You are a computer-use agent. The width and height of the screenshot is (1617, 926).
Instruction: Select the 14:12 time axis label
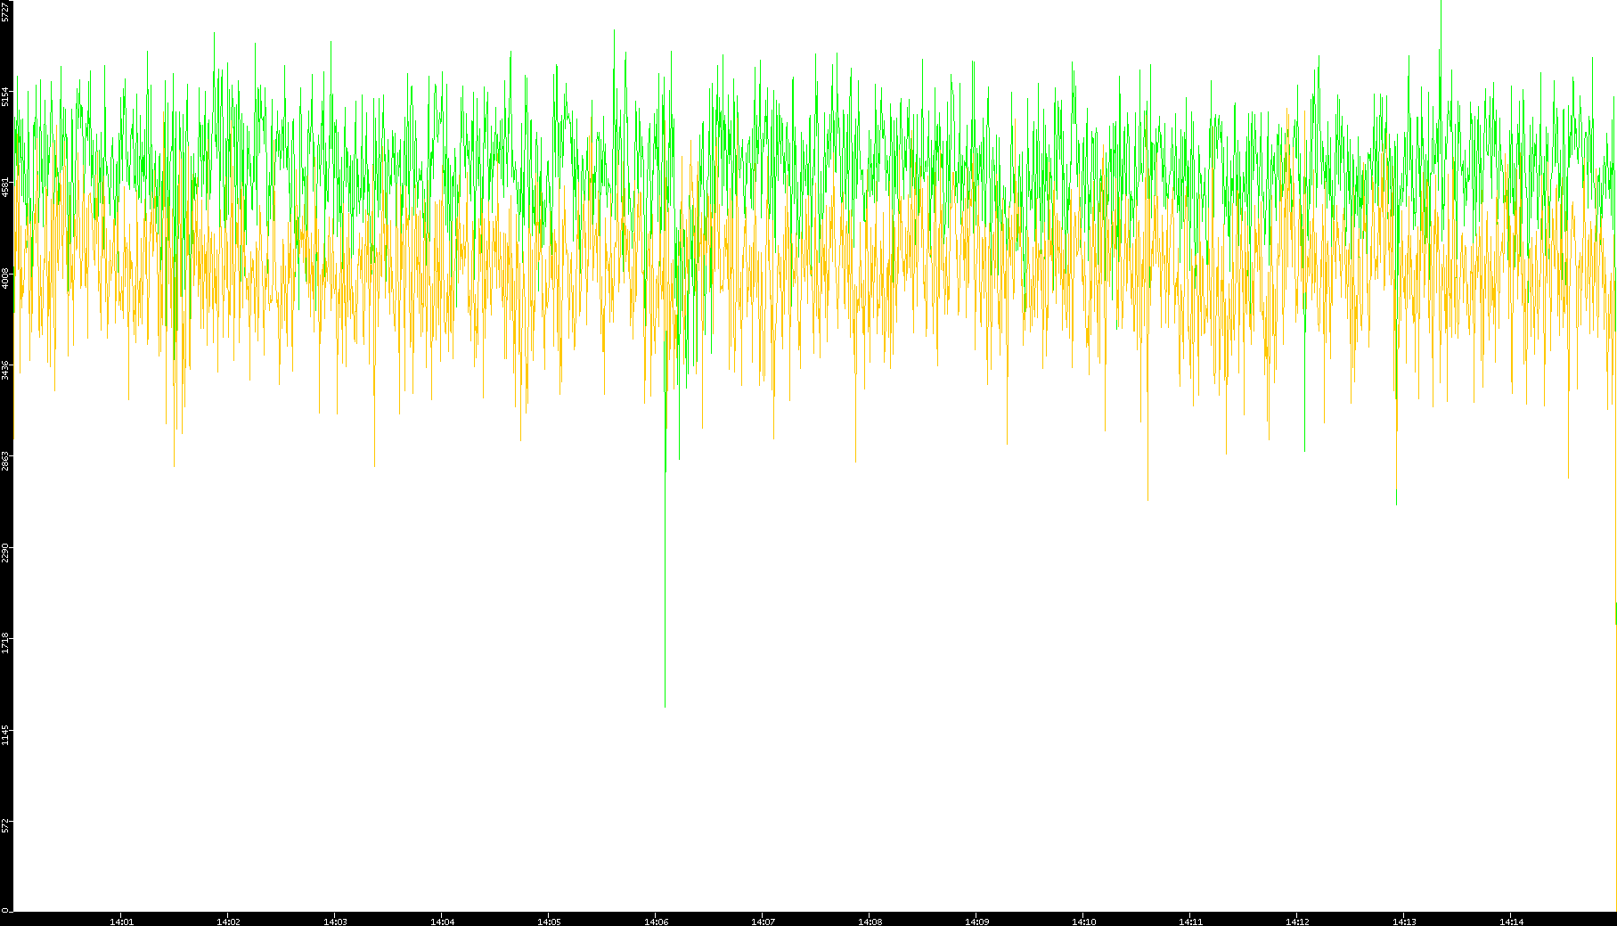click(1297, 922)
